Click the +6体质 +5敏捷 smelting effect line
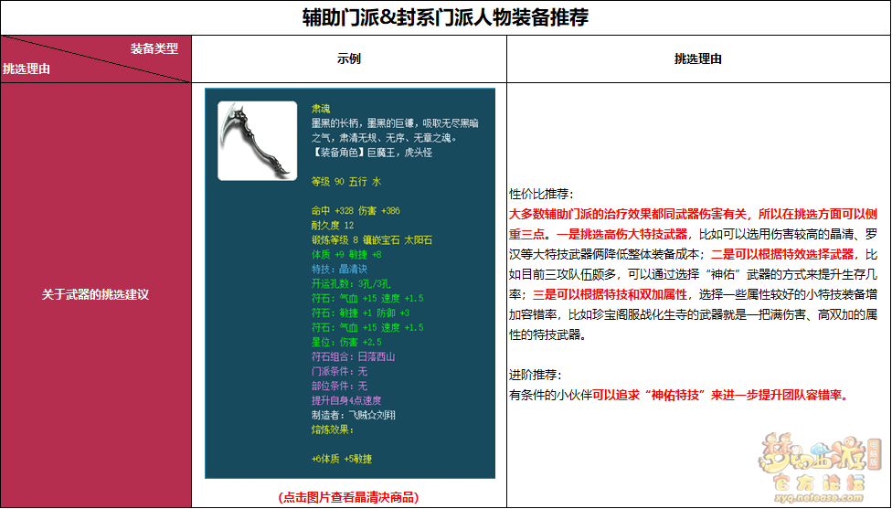892x509 pixels. tap(340, 458)
